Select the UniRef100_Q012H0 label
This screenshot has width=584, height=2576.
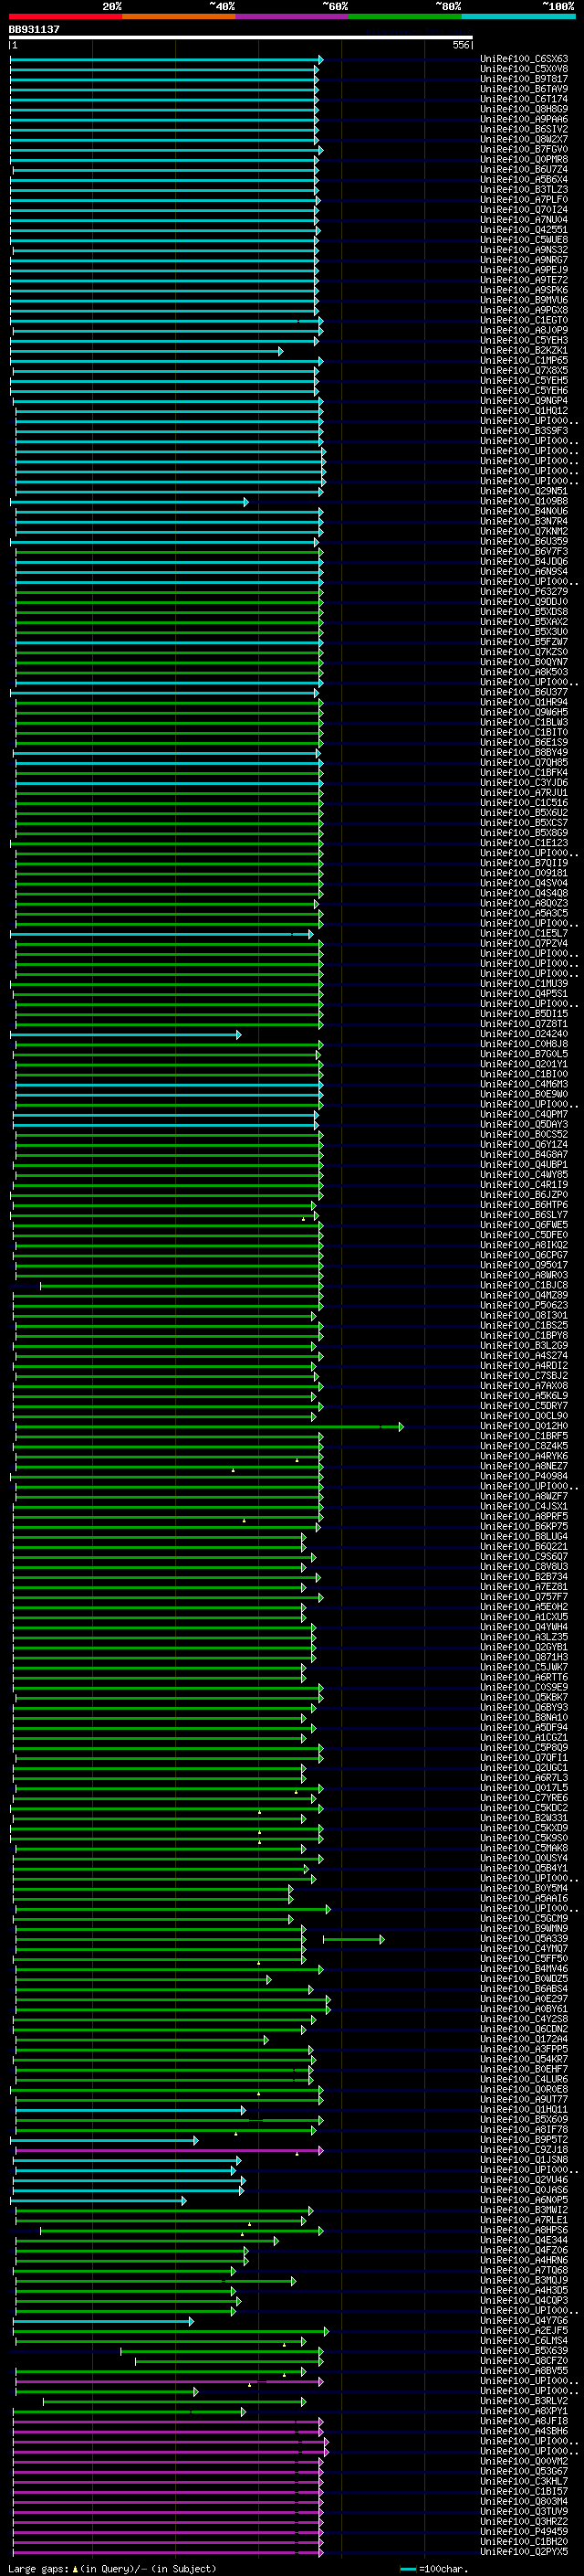coord(524,1425)
